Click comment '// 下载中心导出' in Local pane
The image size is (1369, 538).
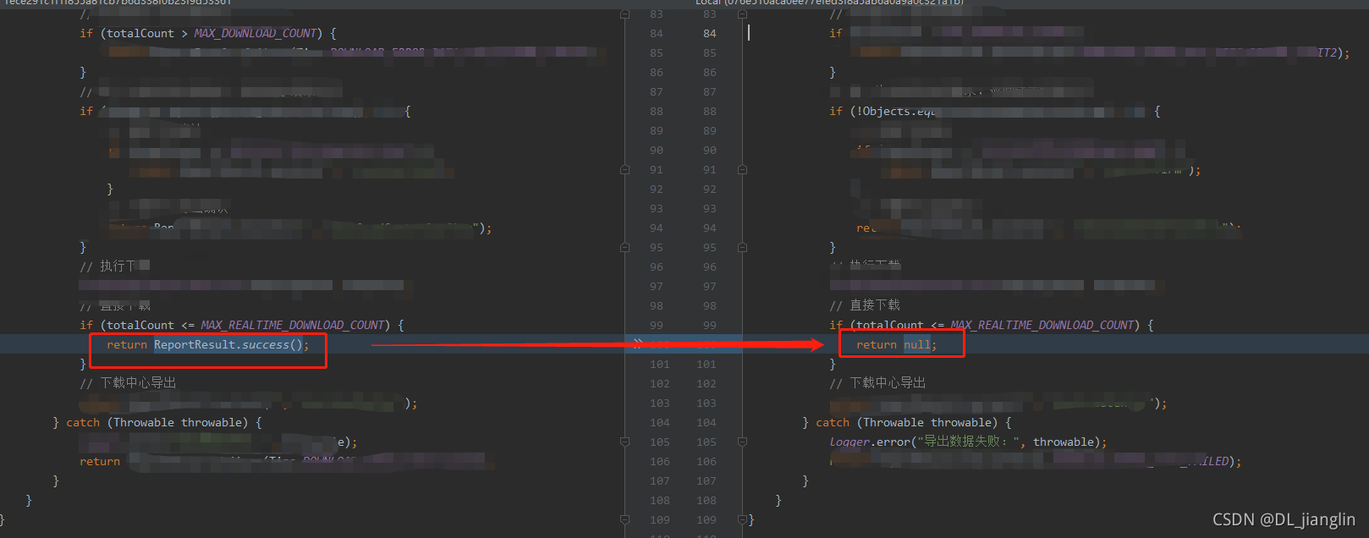tap(877, 383)
